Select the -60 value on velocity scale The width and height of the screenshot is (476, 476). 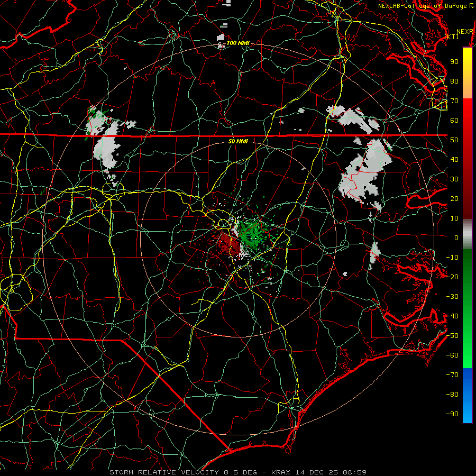click(452, 355)
